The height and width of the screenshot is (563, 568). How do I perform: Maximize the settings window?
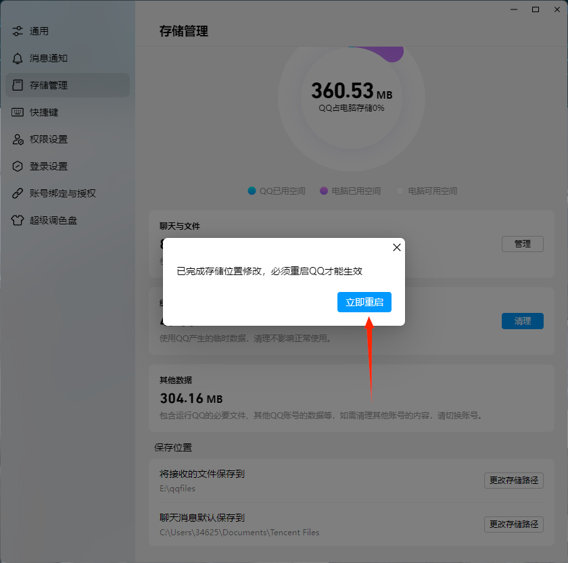(x=536, y=9)
